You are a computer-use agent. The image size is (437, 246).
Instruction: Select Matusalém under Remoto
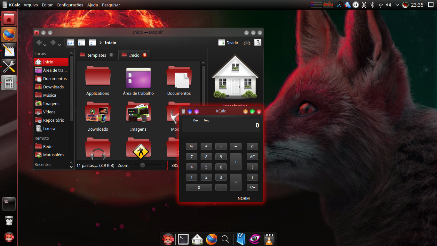pos(51,155)
